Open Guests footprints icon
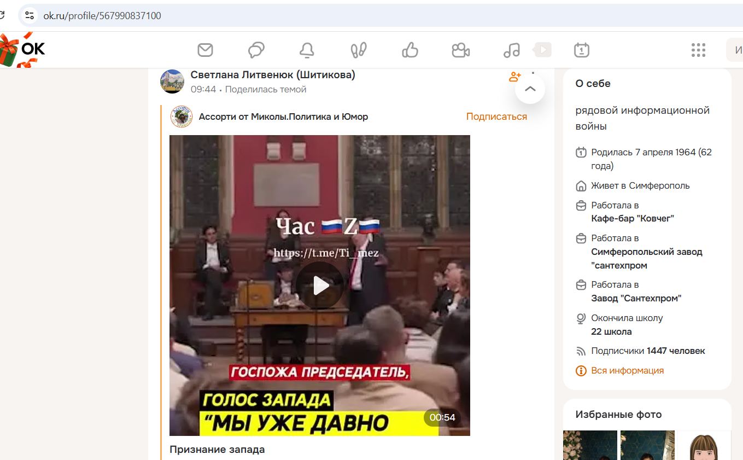743x460 pixels. coord(358,50)
